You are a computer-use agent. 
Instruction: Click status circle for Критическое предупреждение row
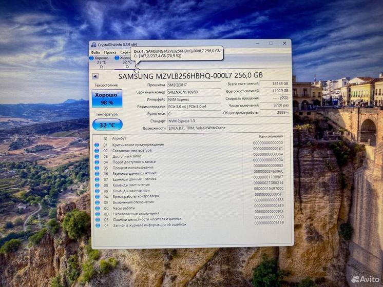[97, 145]
